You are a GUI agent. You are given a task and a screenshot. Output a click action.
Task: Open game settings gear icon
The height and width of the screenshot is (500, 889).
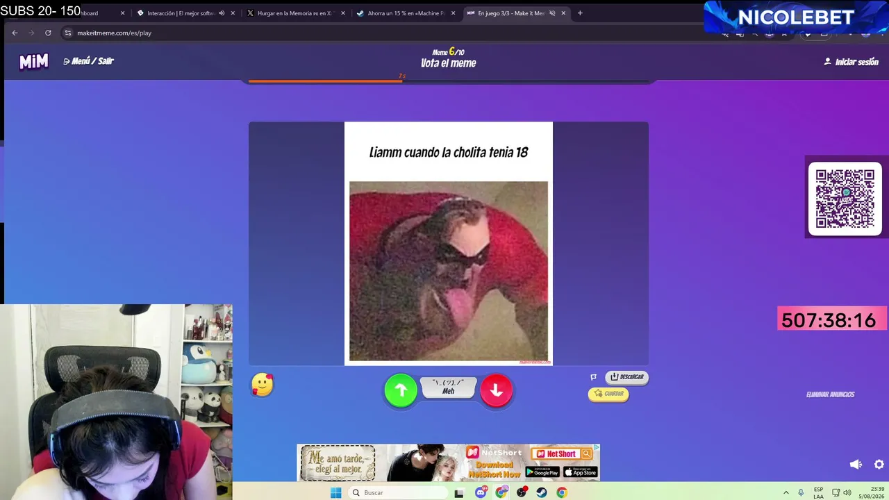(879, 465)
